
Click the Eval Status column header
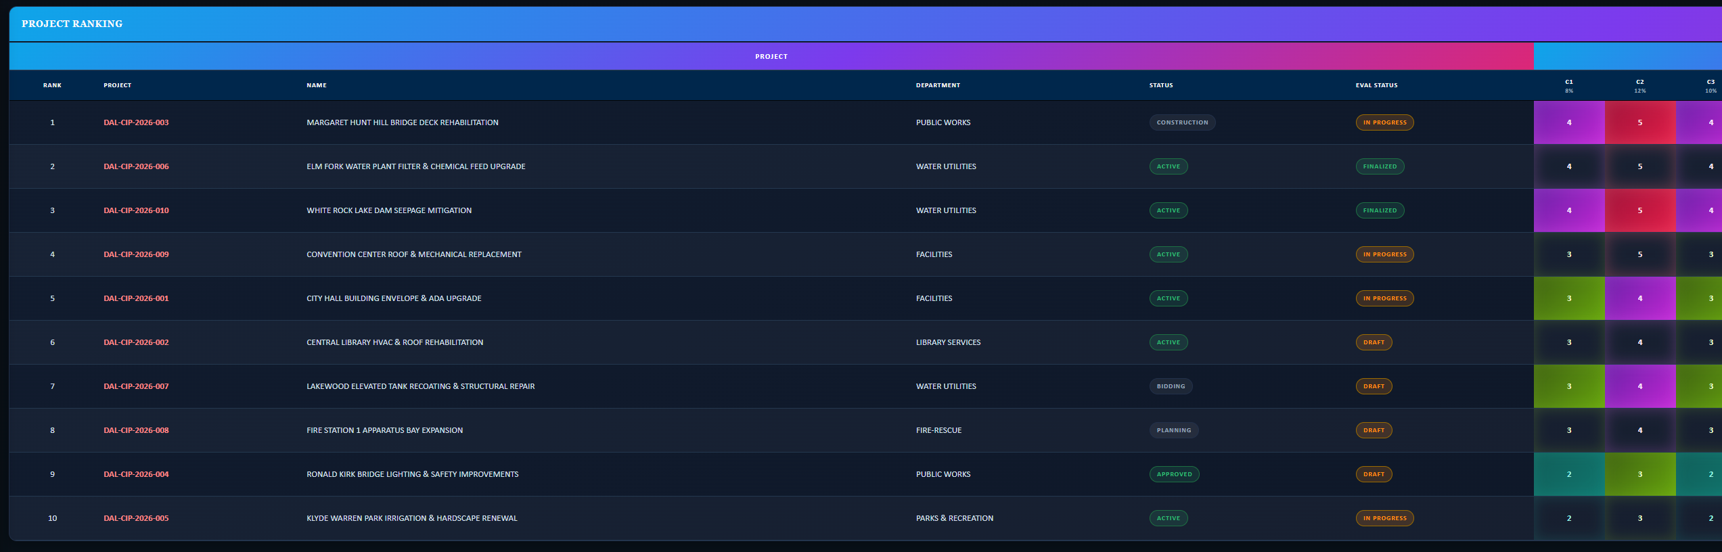coord(1376,85)
